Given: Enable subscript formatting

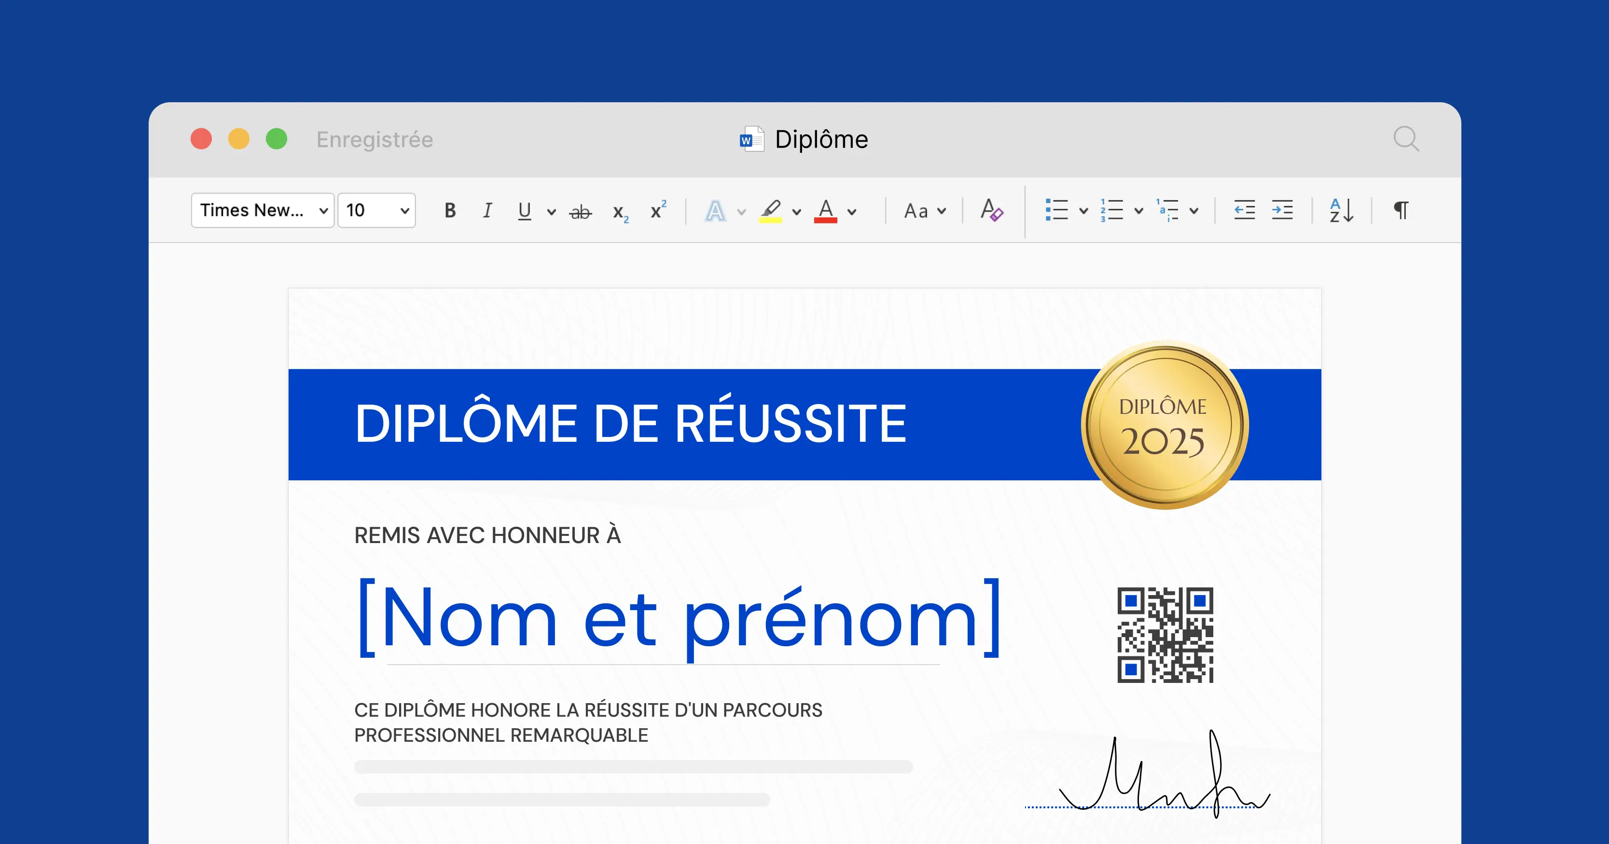Looking at the screenshot, I should click(x=620, y=212).
